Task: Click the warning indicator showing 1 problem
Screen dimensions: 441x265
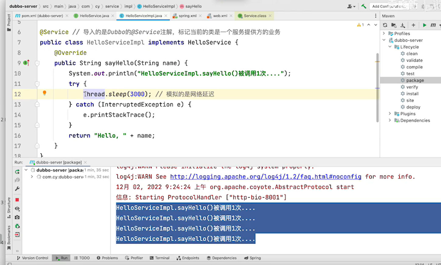Action: point(360,25)
